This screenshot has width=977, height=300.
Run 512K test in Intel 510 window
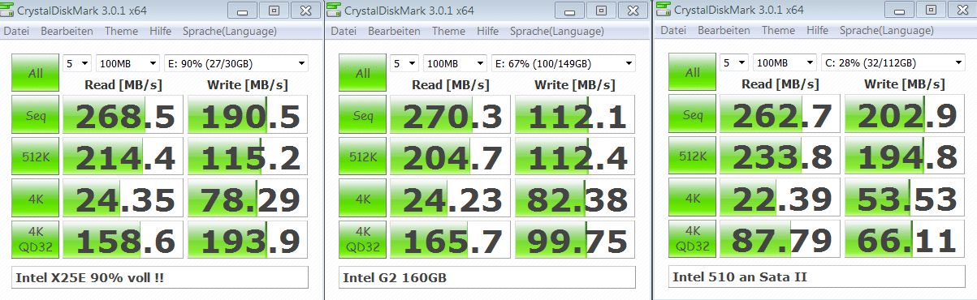pos(693,156)
